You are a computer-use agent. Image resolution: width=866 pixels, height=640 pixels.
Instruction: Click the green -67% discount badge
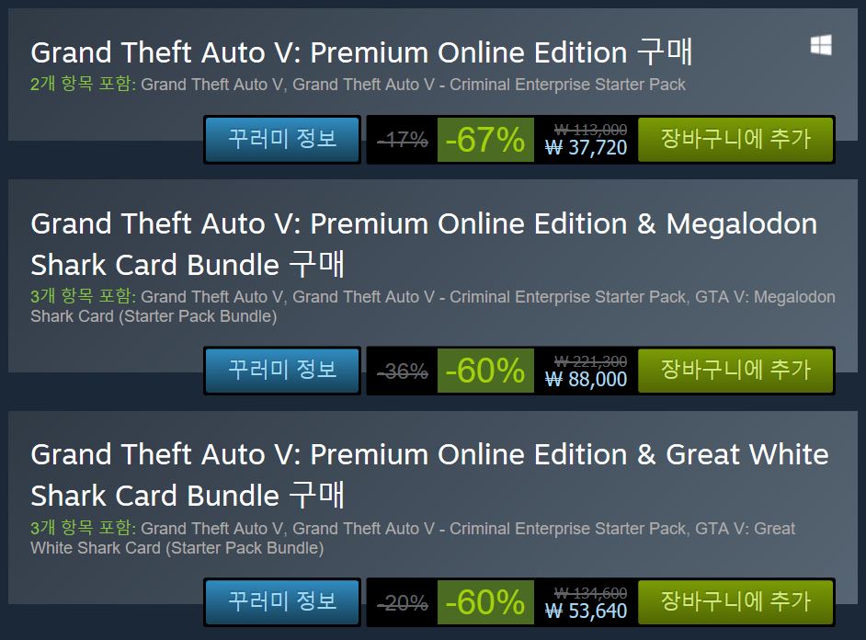[x=485, y=140]
